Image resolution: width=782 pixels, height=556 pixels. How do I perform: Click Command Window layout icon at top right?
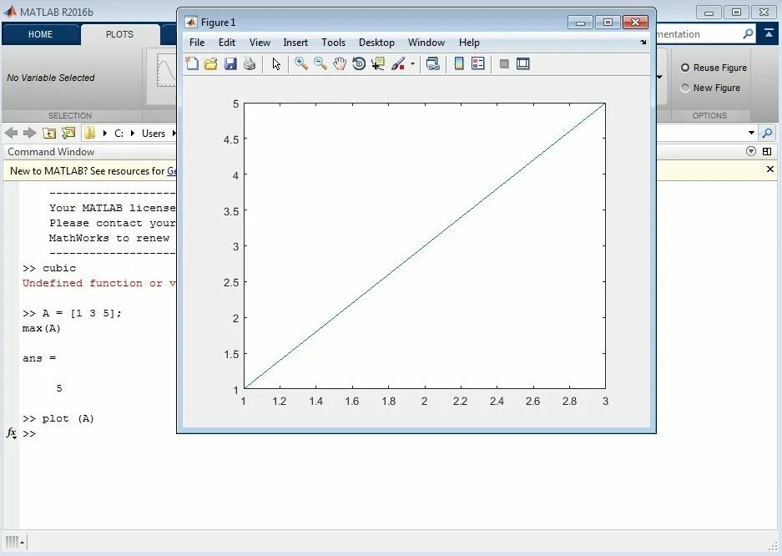(767, 151)
